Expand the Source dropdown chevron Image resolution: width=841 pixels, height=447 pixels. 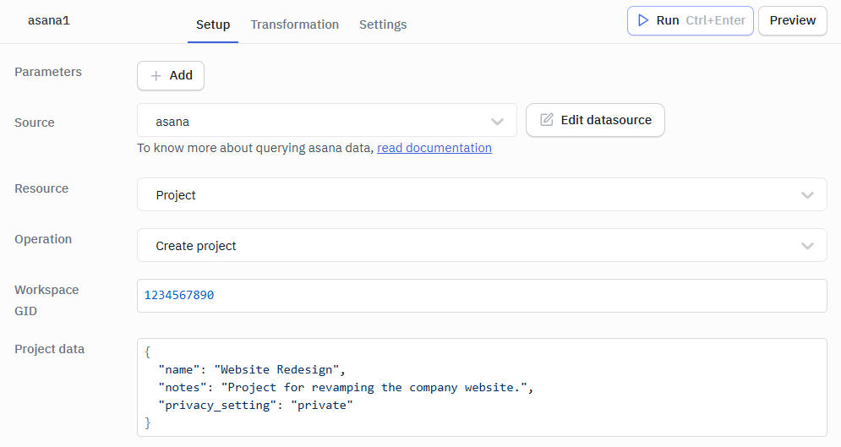497,122
